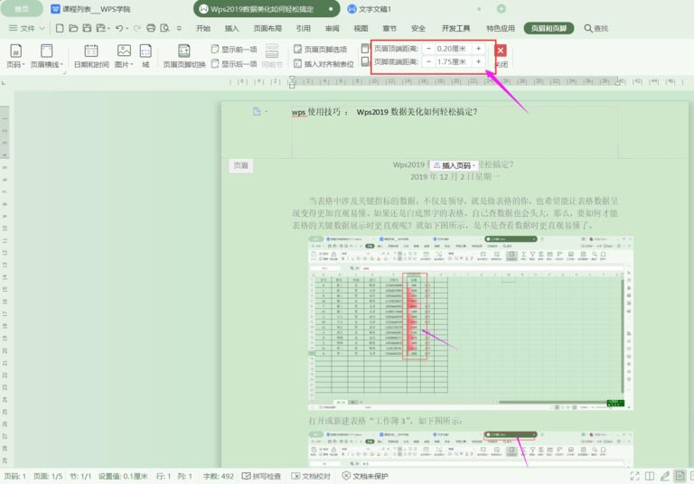The height and width of the screenshot is (484, 694).
Task: Click the Print Preview icon
Action: 164,28
